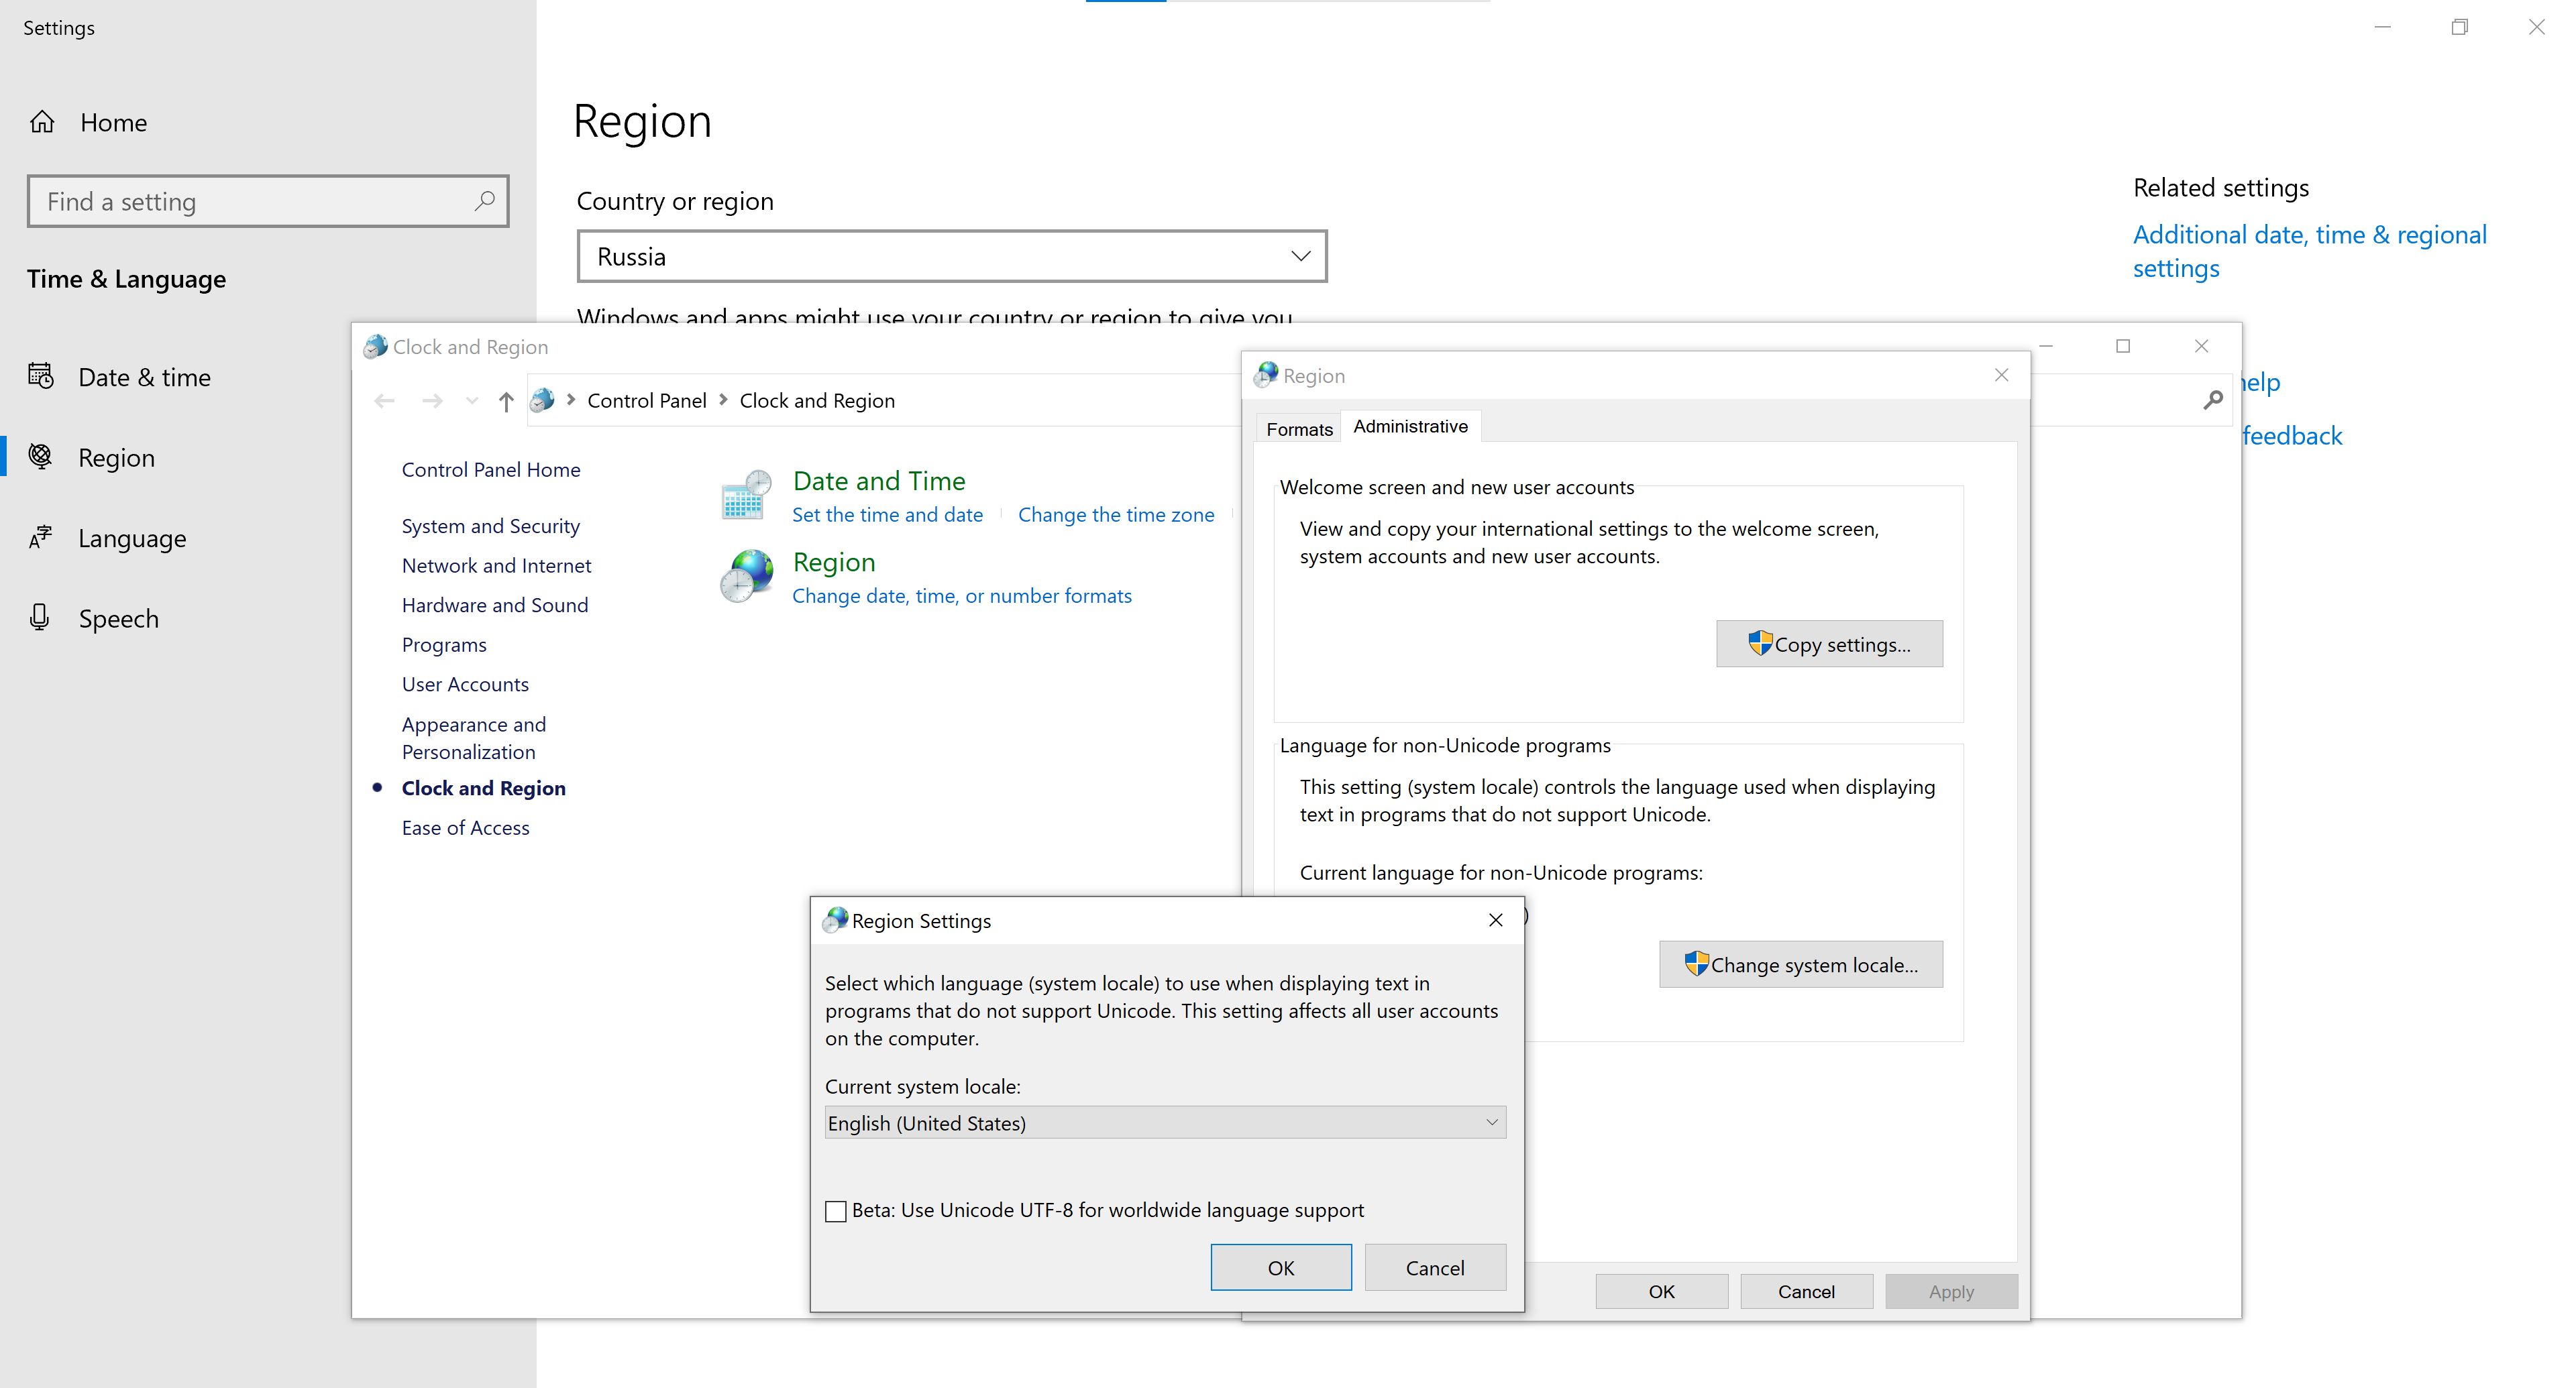
Task: Click the Copy settings button
Action: (x=1829, y=644)
